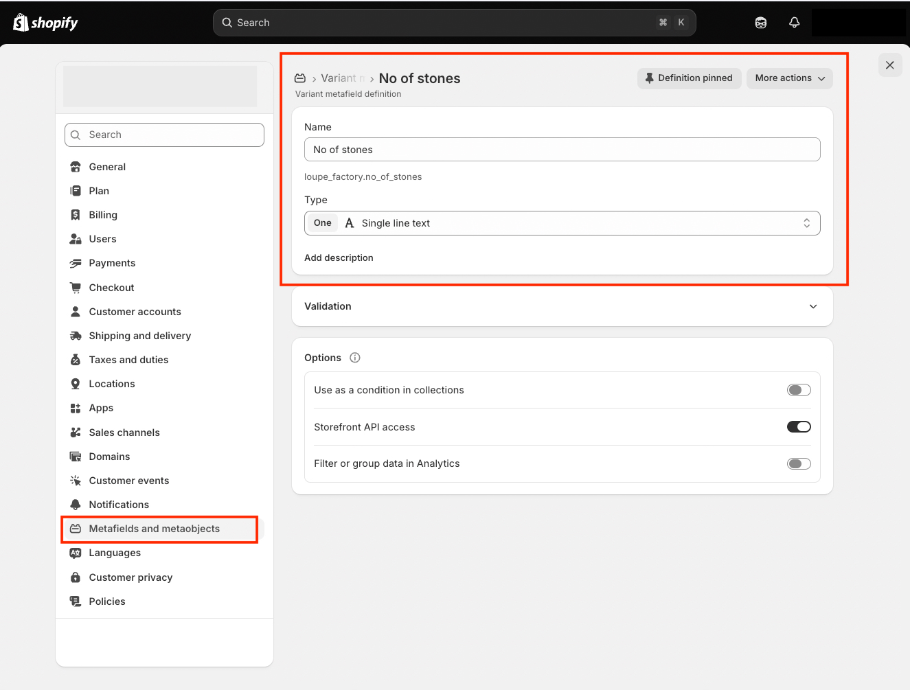Expand the Validation section

tap(562, 306)
